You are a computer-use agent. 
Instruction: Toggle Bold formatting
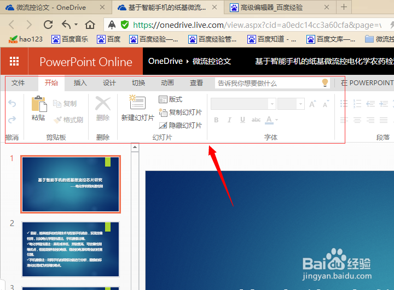tap(216, 120)
